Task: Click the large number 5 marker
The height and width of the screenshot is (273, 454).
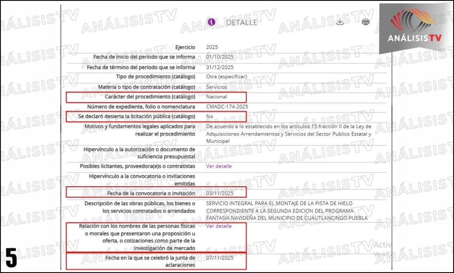Action: [11, 258]
